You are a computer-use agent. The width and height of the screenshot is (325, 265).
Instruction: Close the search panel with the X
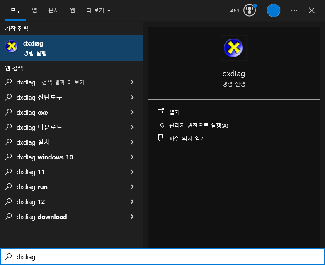(x=312, y=10)
